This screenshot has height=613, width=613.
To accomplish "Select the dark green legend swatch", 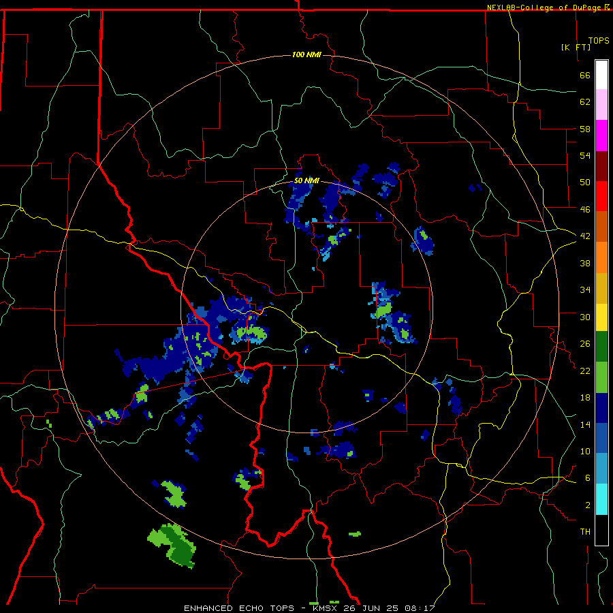I will coord(601,347).
